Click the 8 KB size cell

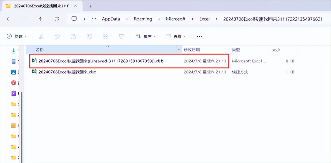[290, 61]
